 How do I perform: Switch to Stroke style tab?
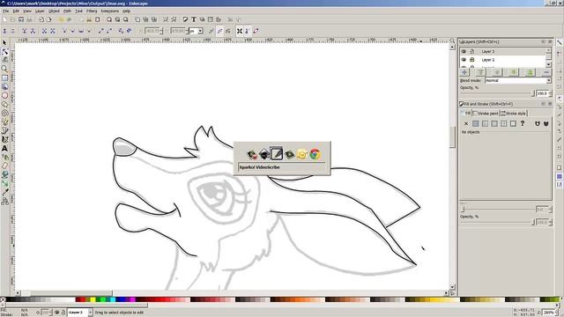[513, 114]
